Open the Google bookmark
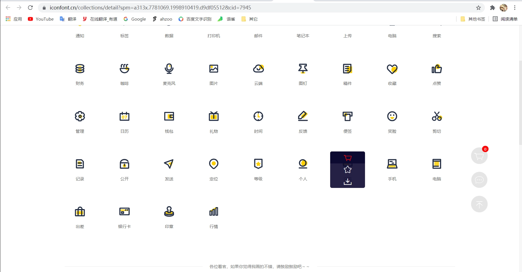Screen dimensions: 522x272 click(135, 19)
